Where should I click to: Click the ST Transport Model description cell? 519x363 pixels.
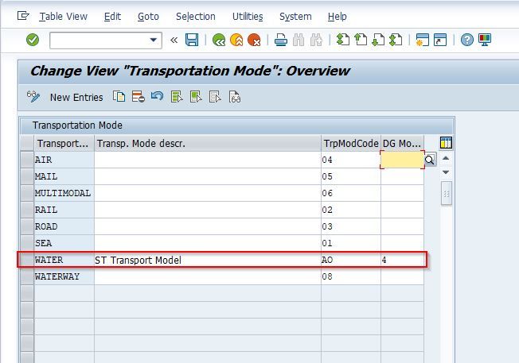point(208,261)
